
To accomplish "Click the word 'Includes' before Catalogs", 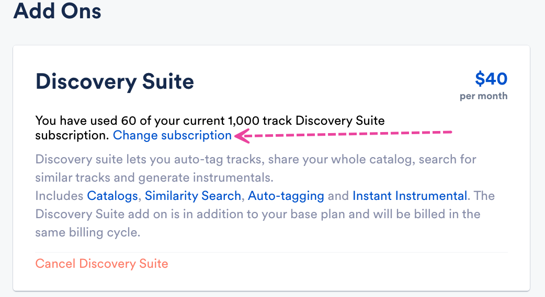I will 59,196.
